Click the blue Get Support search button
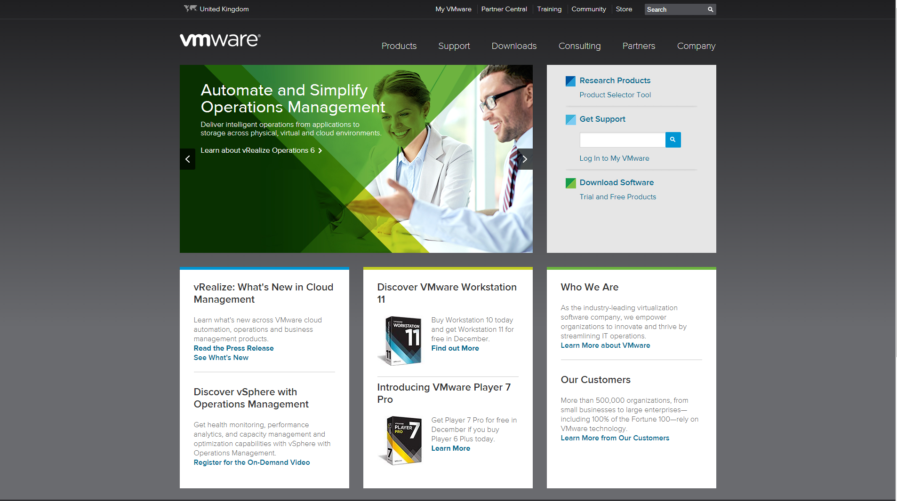Viewport: 897px width, 501px height. 673,140
